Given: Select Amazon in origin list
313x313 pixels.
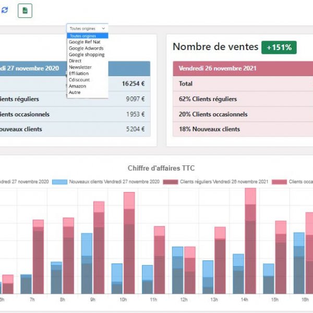Looking at the screenshot, I should click(x=77, y=86).
